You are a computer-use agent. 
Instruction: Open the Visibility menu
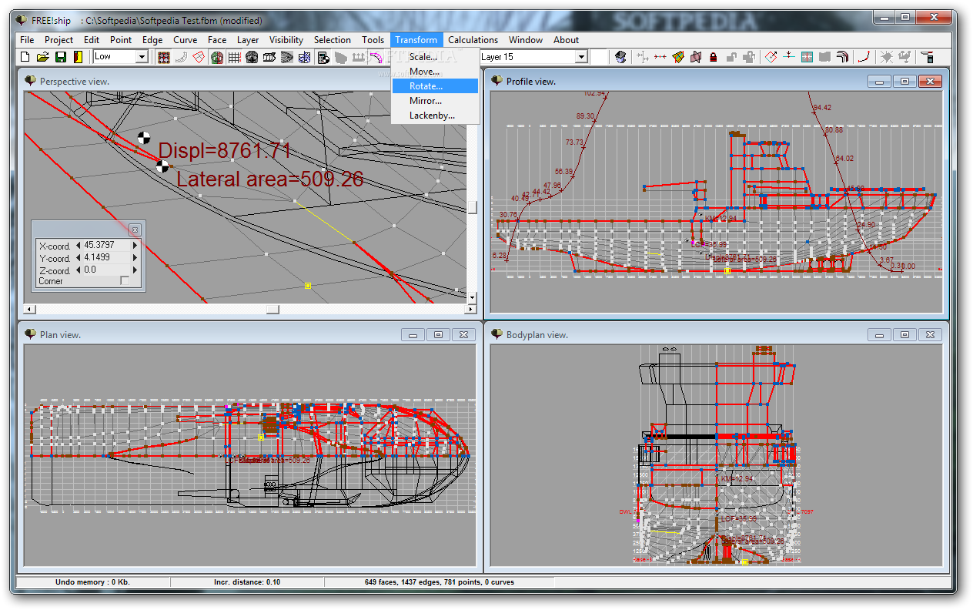[286, 40]
